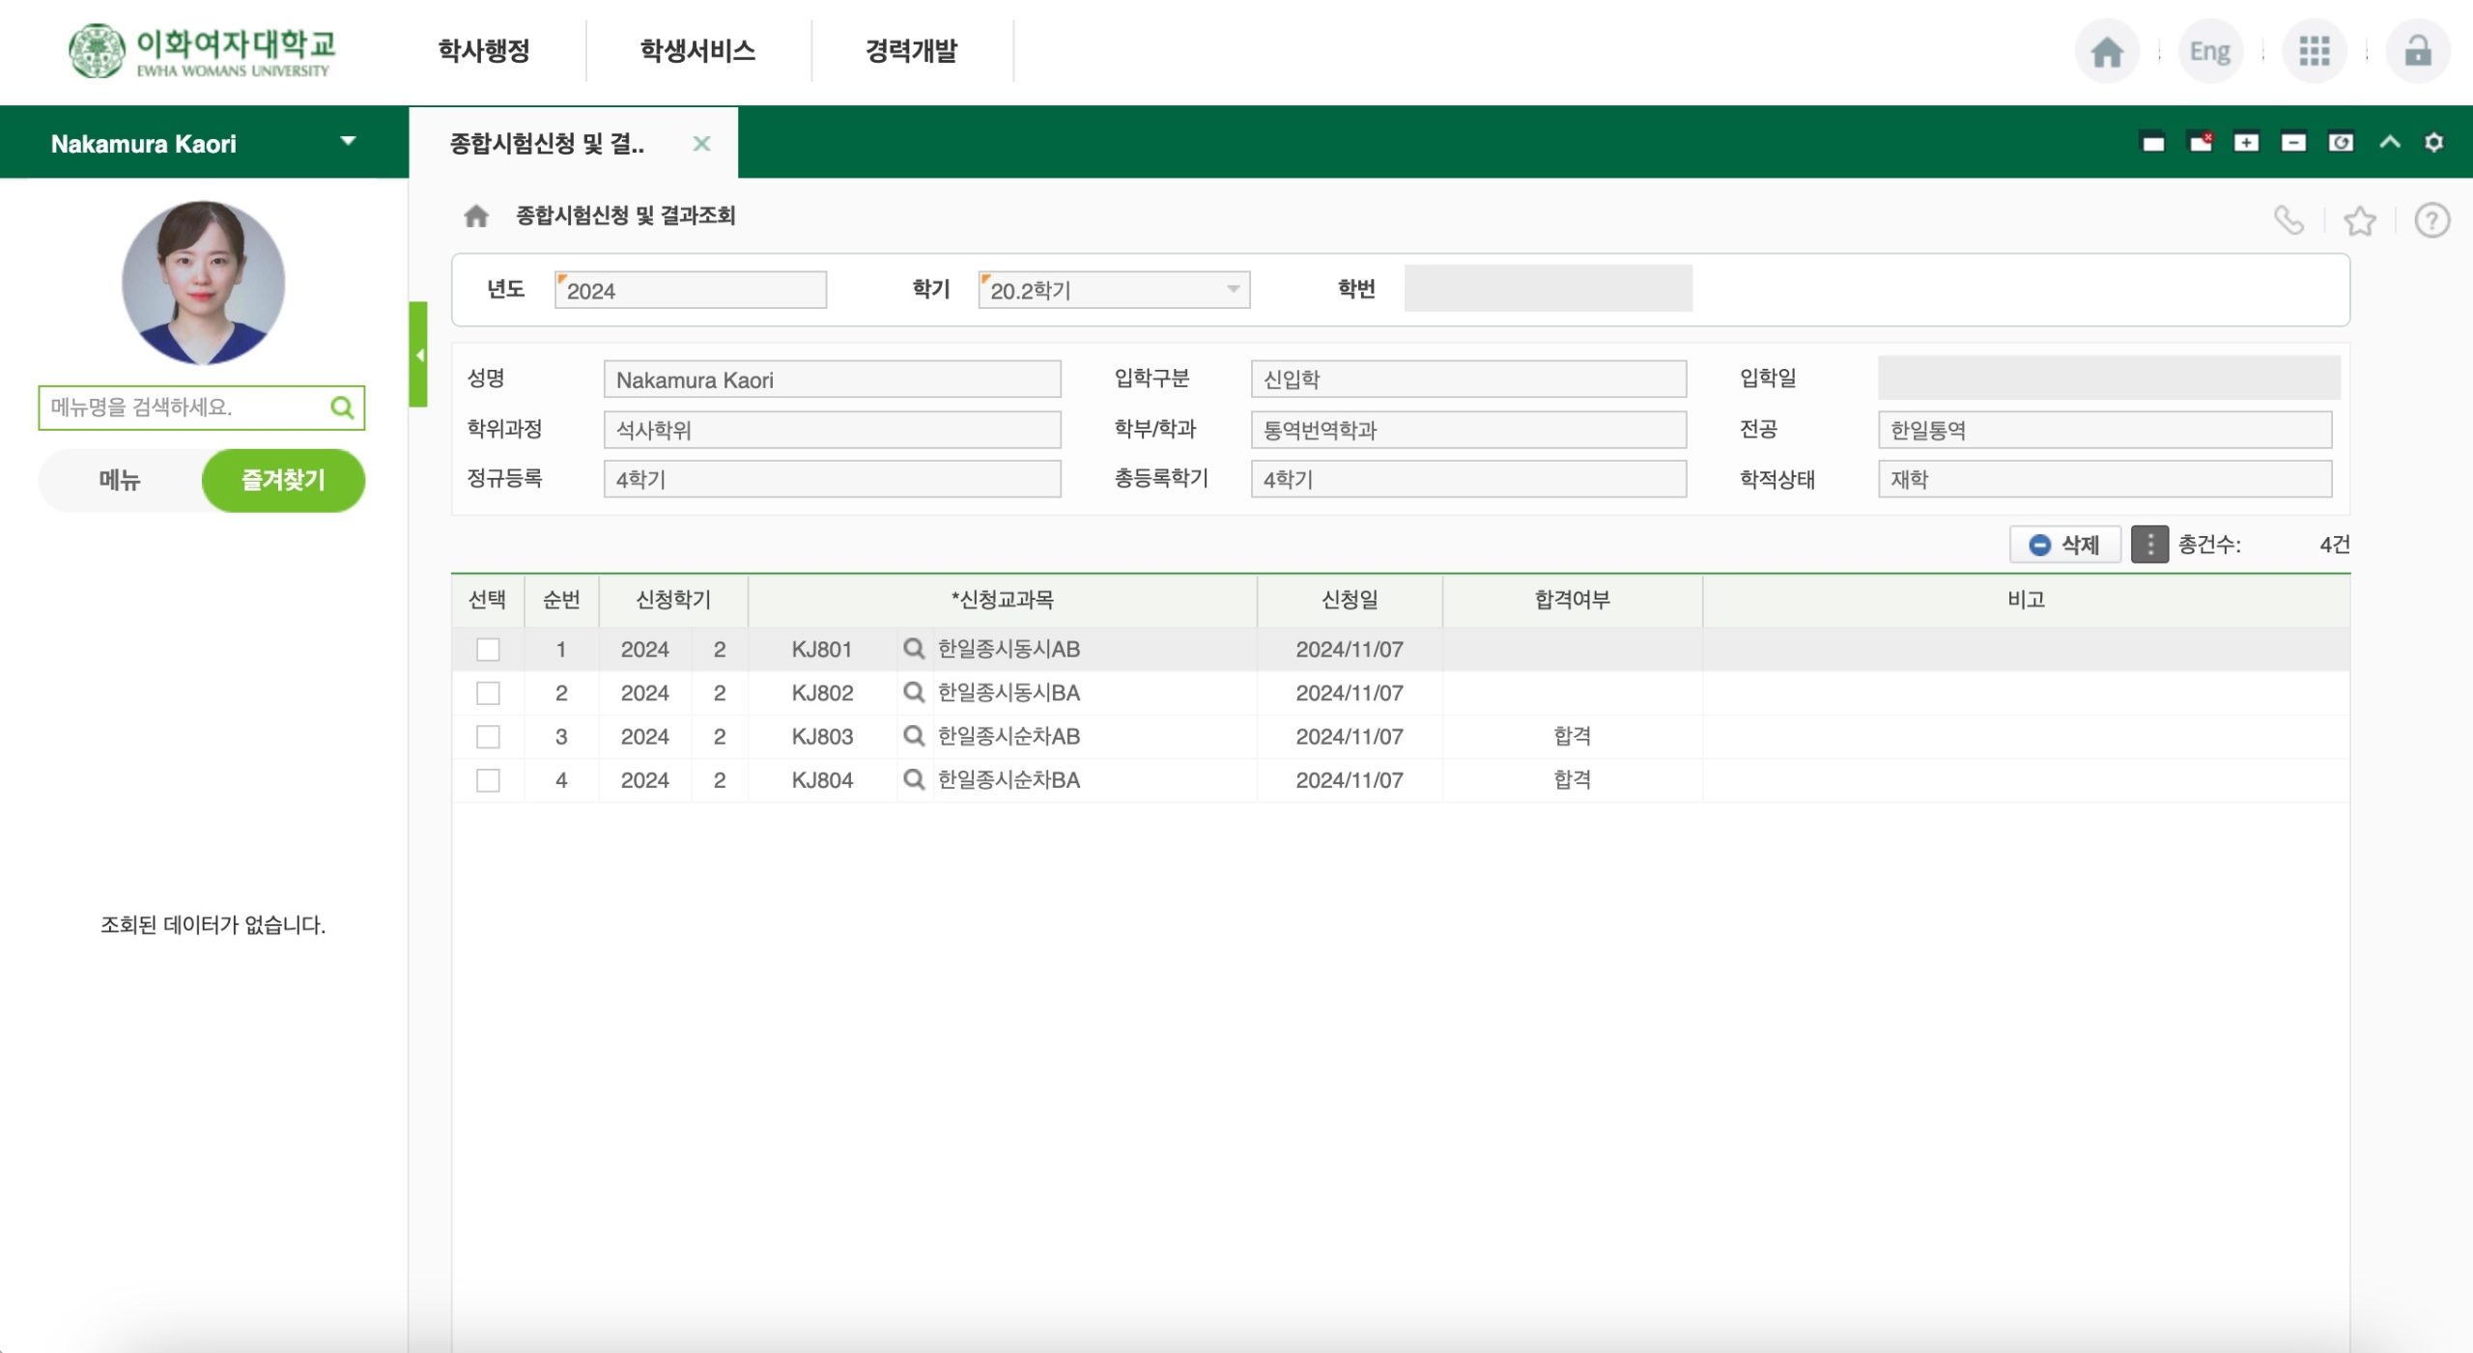
Task: Open the 학사행정 menu
Action: (x=484, y=51)
